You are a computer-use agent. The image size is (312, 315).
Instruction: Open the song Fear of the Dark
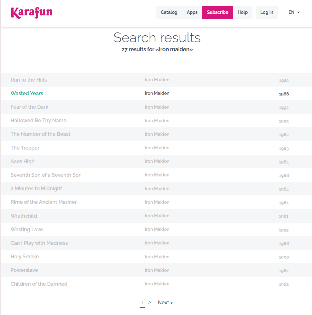tap(29, 107)
